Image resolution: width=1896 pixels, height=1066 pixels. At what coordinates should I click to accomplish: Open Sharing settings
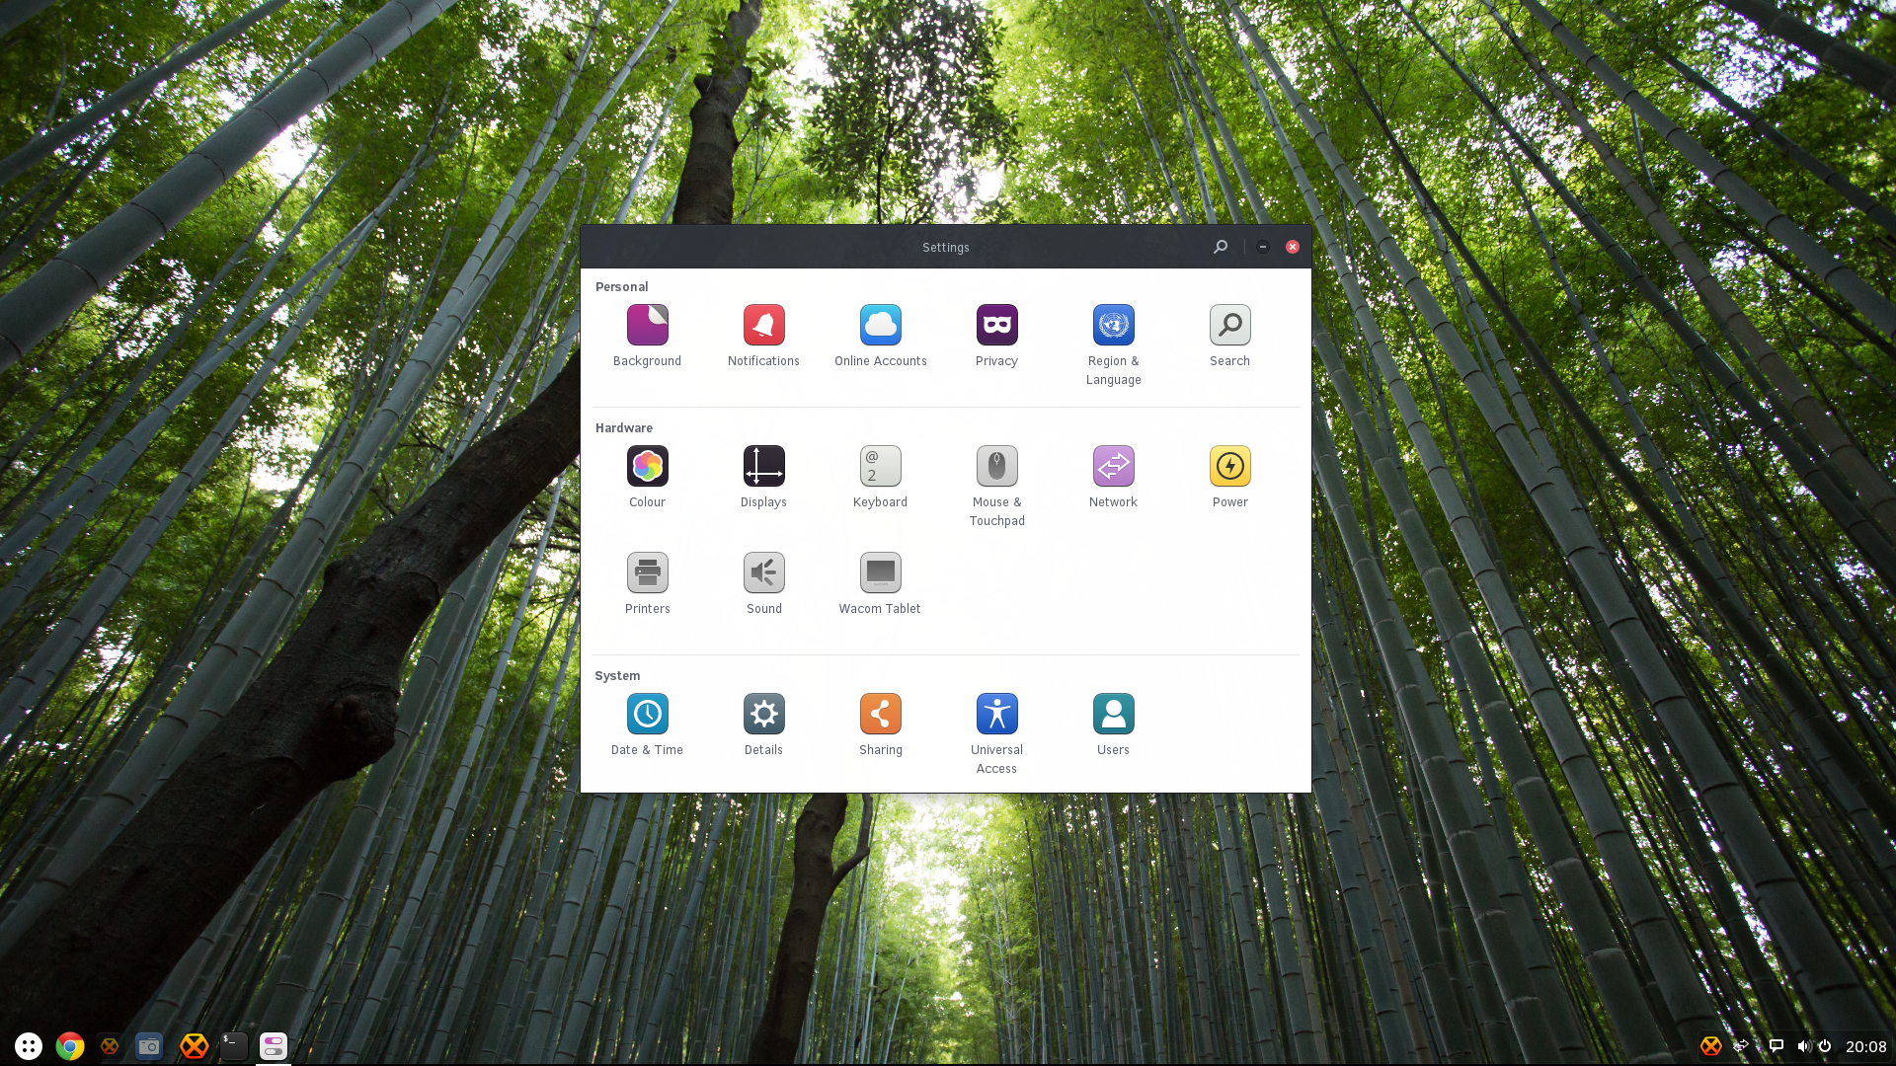[x=881, y=714]
